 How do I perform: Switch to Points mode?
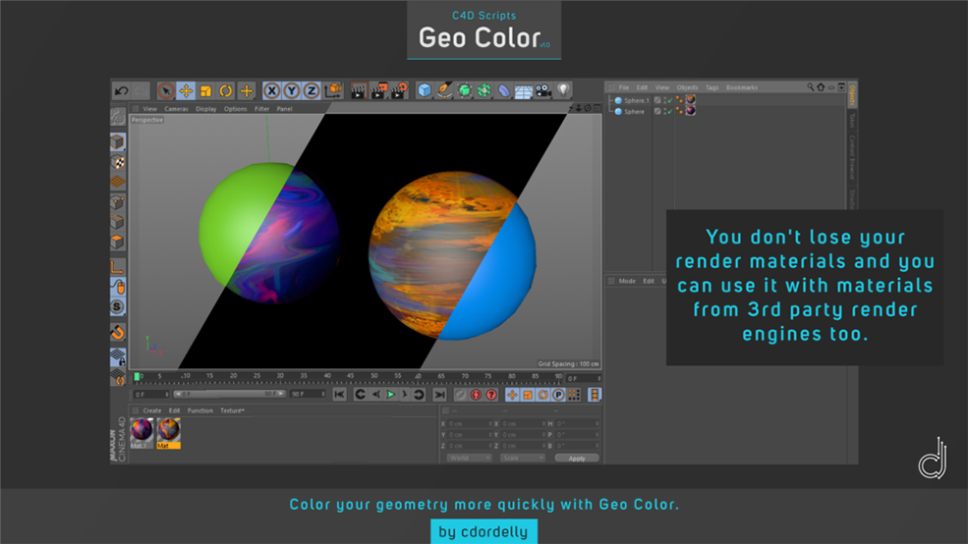[118, 202]
